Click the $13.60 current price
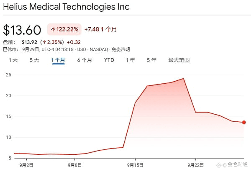The width and height of the screenshot is (251, 172). pos(22,30)
